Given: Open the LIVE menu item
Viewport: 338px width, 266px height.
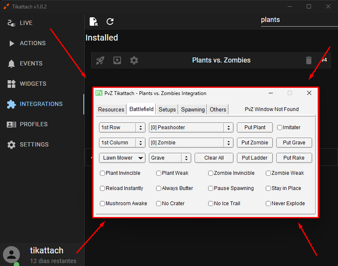Looking at the screenshot, I should coord(26,23).
